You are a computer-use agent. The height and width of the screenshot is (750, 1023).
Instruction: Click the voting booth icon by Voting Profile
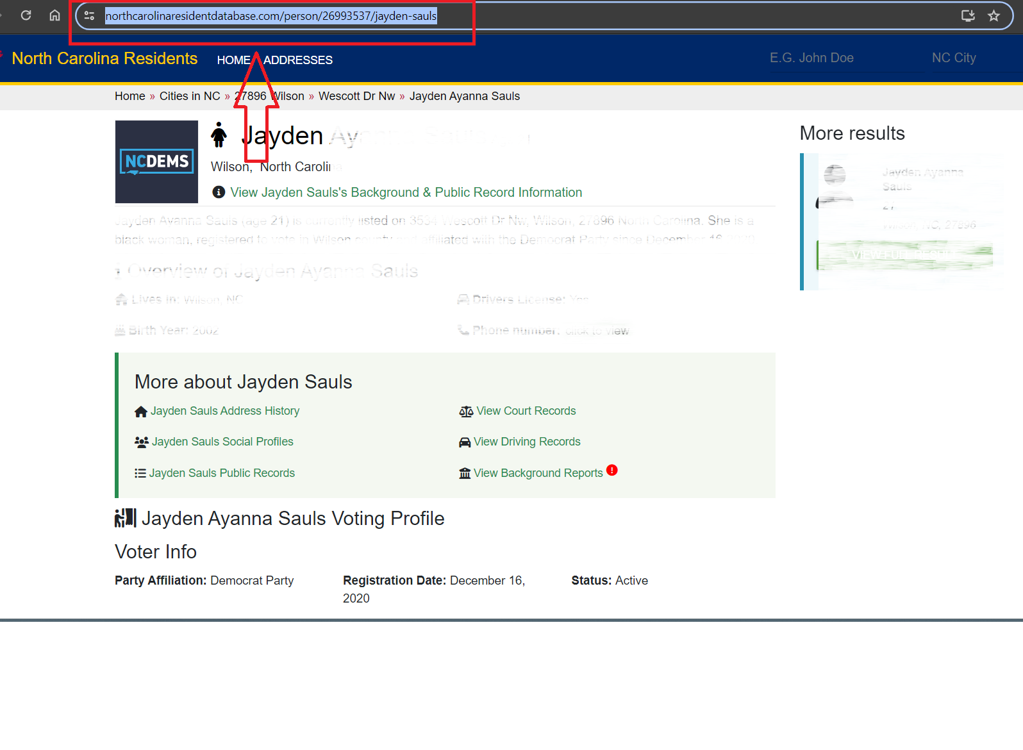(x=126, y=518)
